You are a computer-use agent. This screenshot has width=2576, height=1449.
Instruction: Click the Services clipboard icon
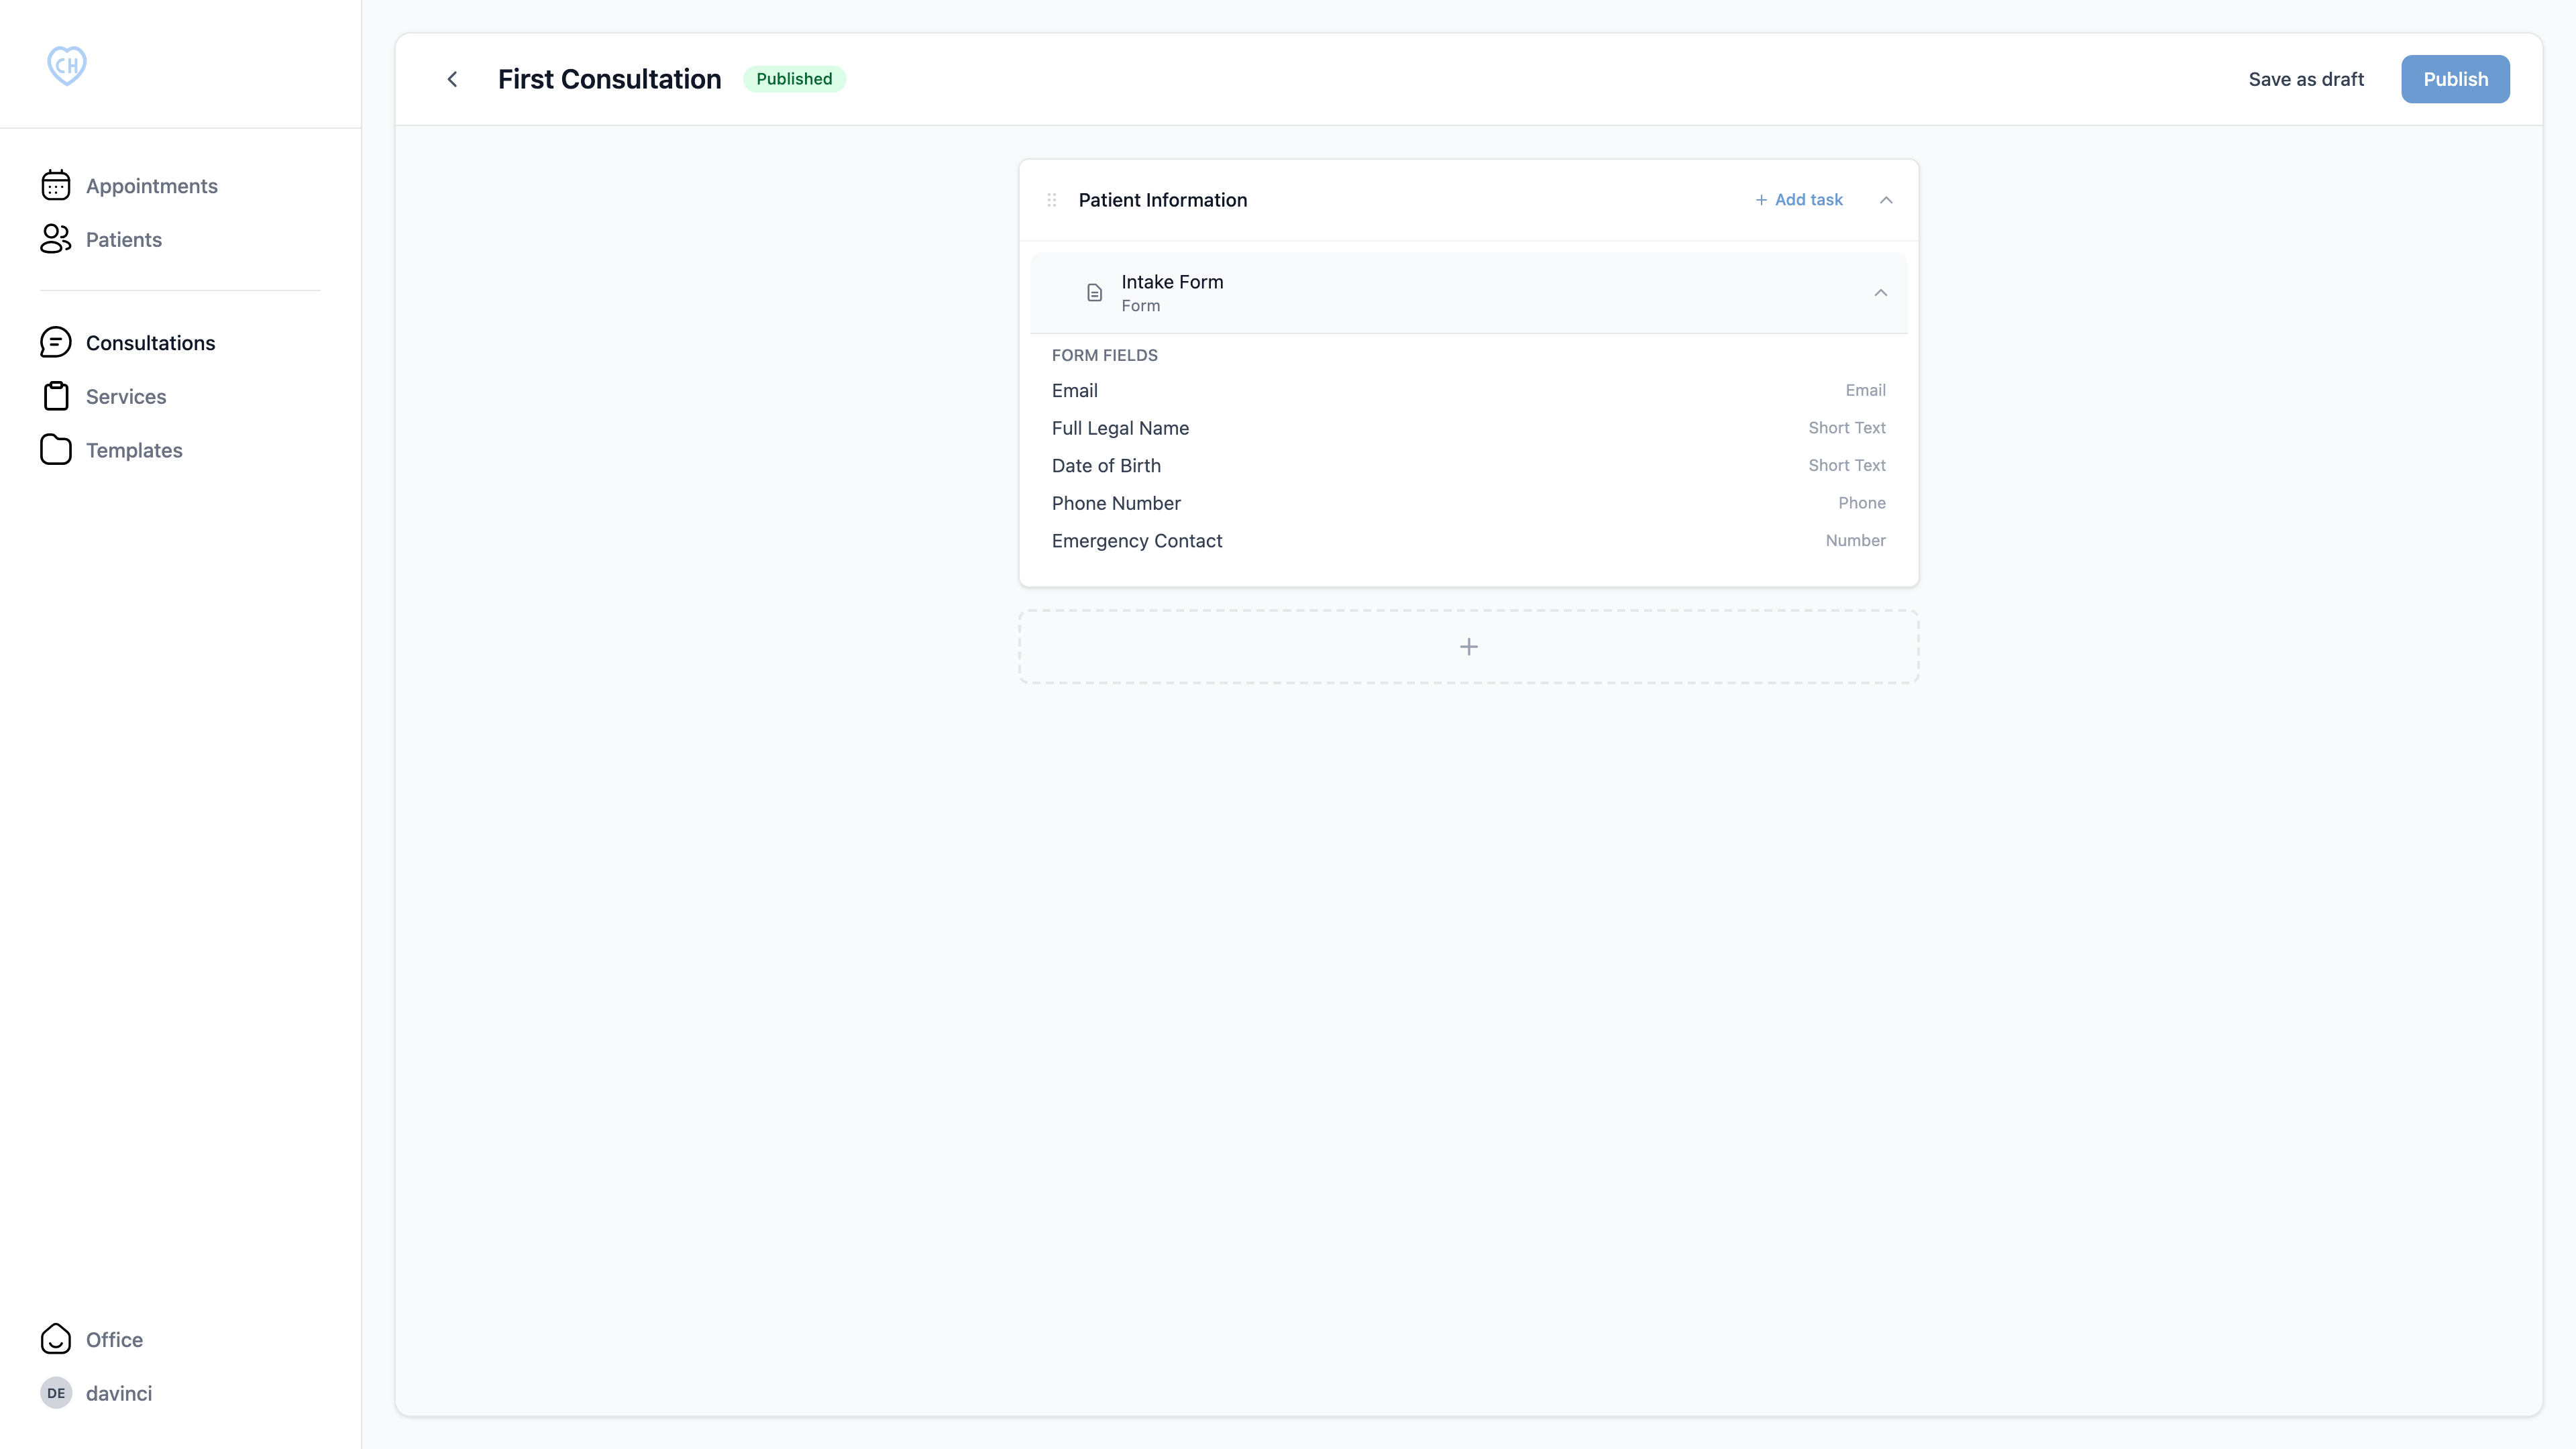pos(56,396)
